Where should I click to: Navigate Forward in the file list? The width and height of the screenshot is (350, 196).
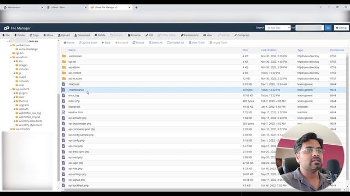[x=121, y=42]
